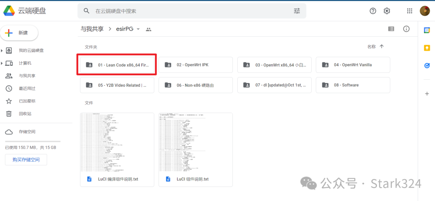Viewport: 435px width, 201px height.
Task: Open folder 06 - Non-x86 硬路由
Action: click(196, 85)
